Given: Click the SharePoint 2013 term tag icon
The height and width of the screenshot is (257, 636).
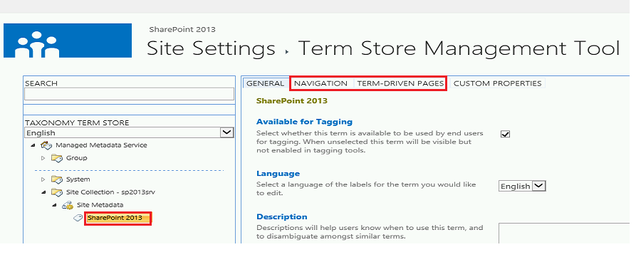Looking at the screenshot, I should tap(78, 218).
